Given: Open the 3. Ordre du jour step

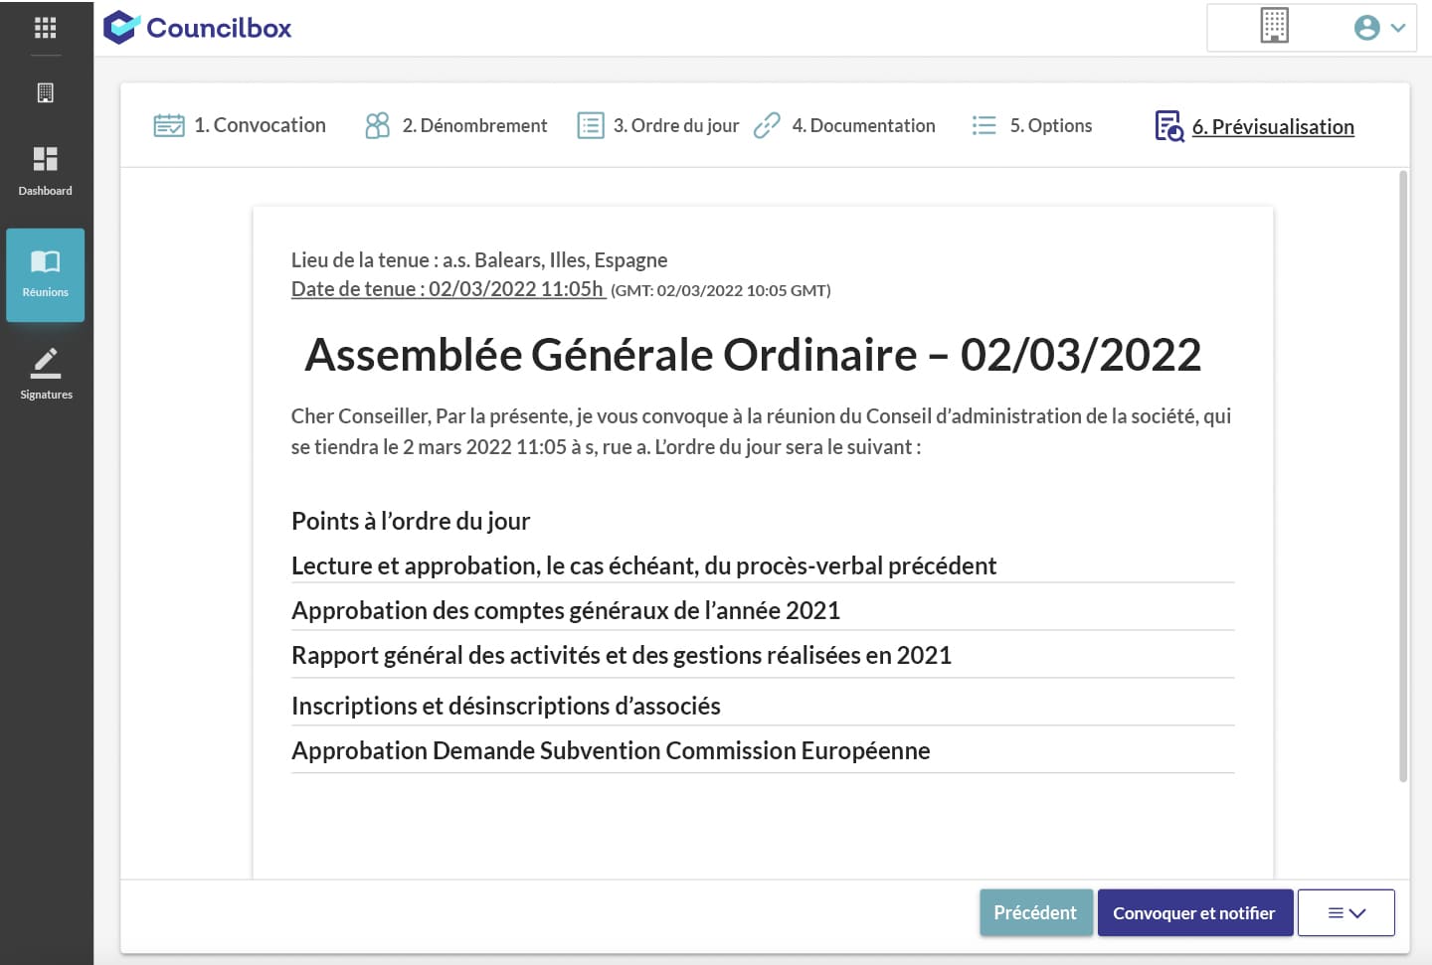Looking at the screenshot, I should coord(658,125).
